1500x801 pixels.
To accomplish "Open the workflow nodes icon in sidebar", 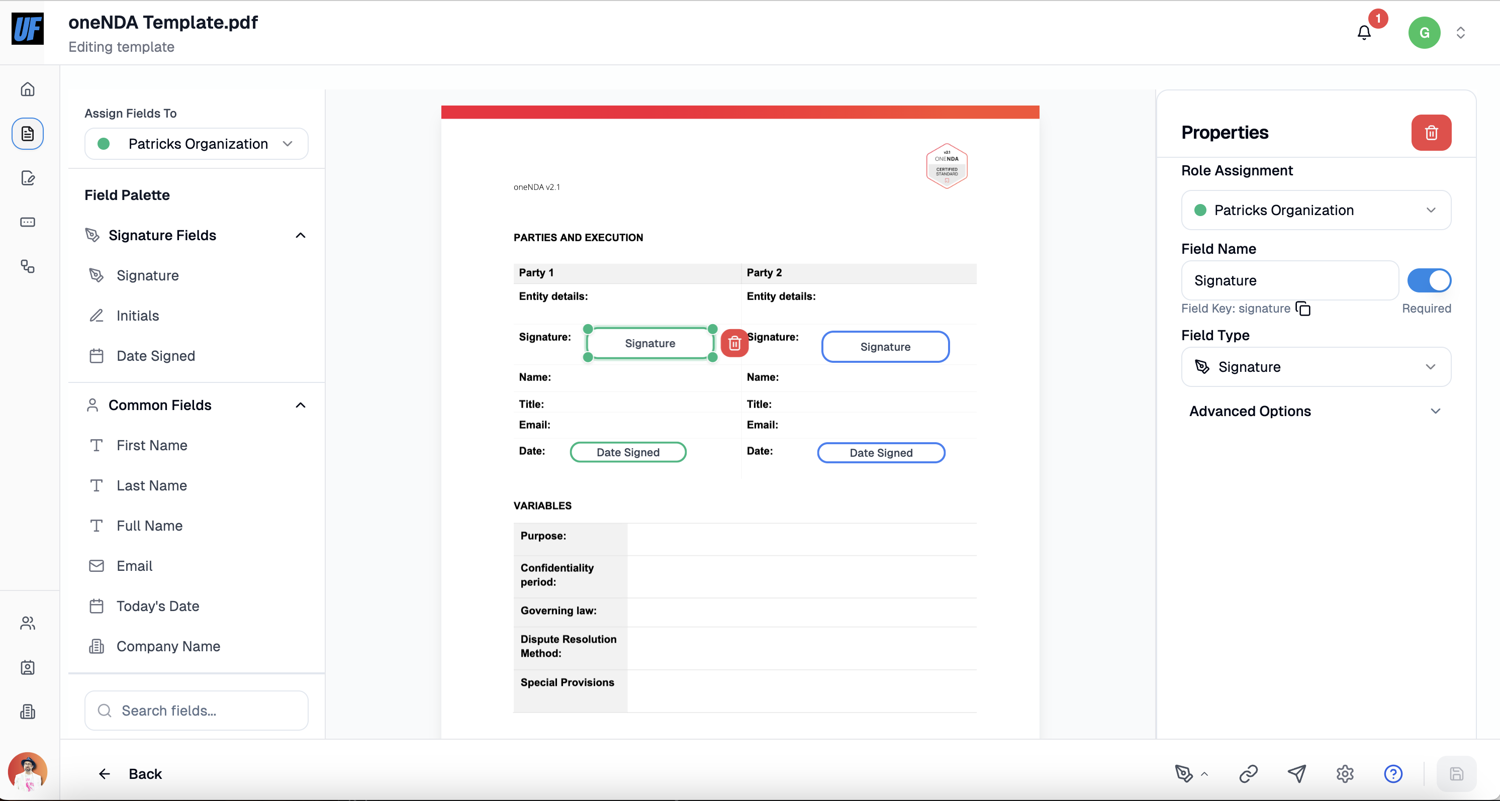I will coord(27,266).
